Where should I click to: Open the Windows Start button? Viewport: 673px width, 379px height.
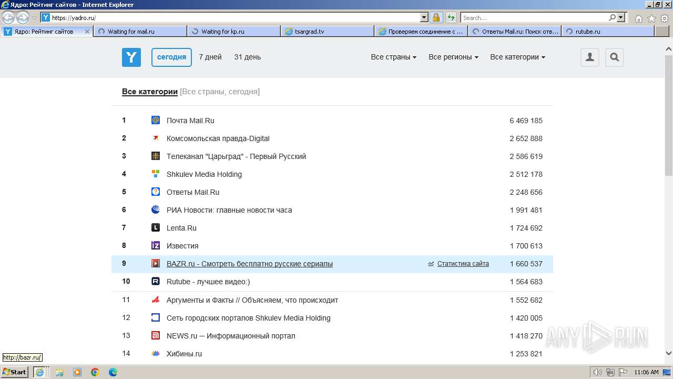[15, 372]
